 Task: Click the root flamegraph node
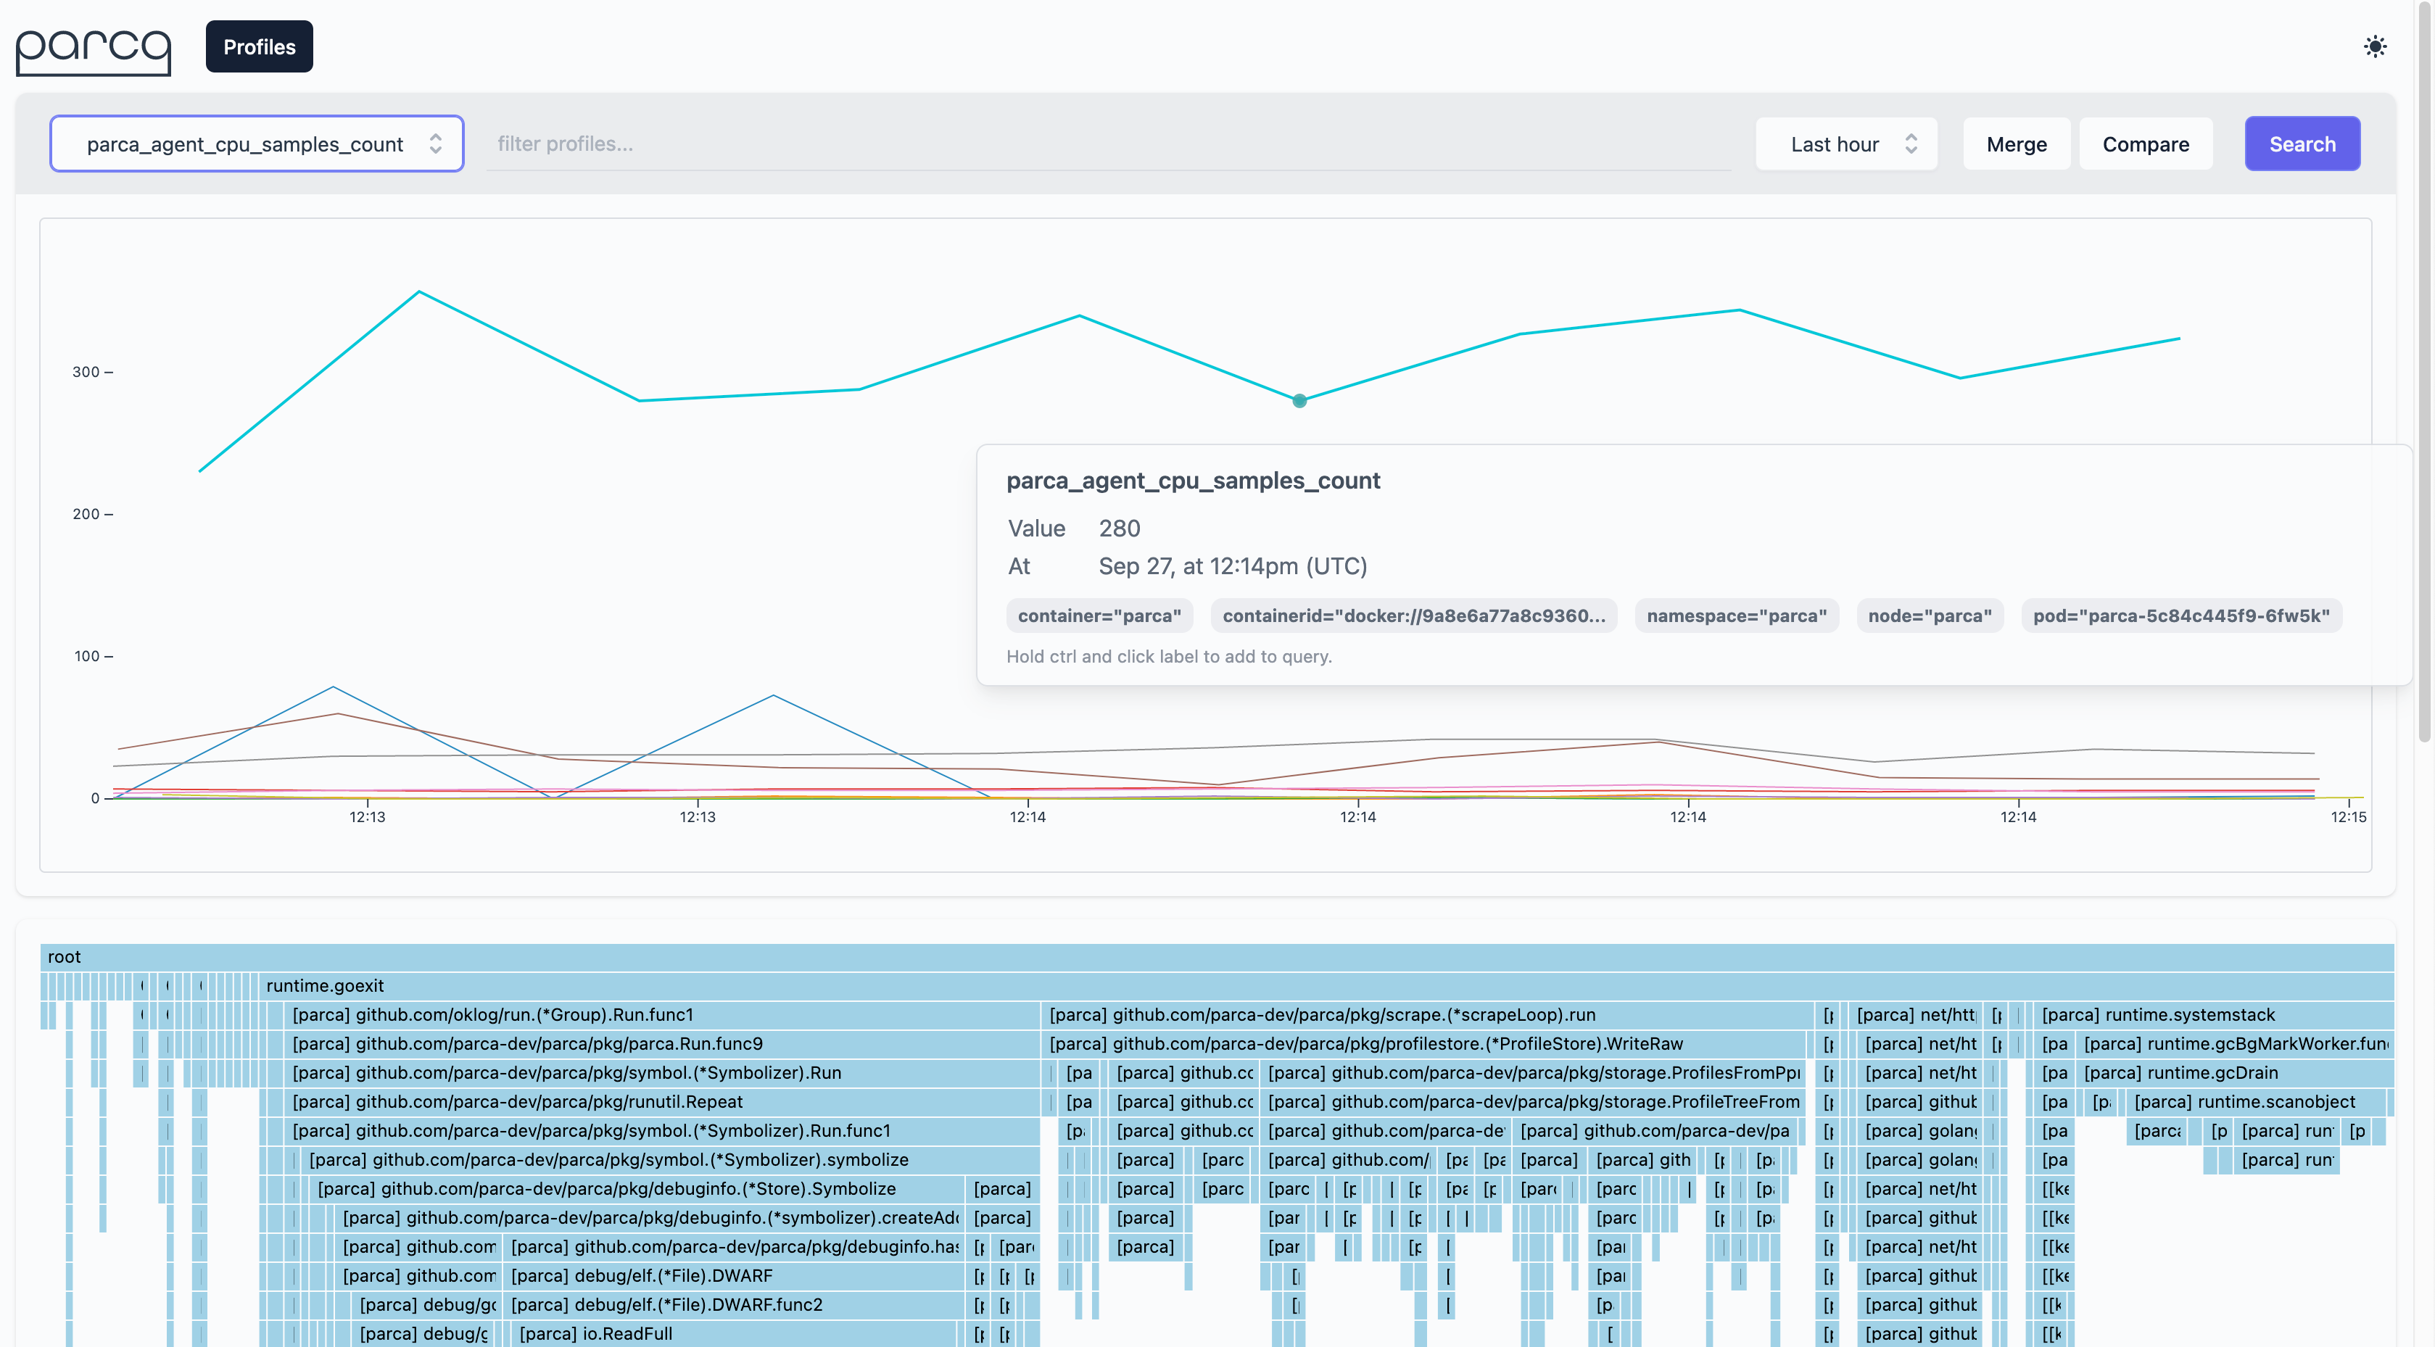(x=1217, y=957)
